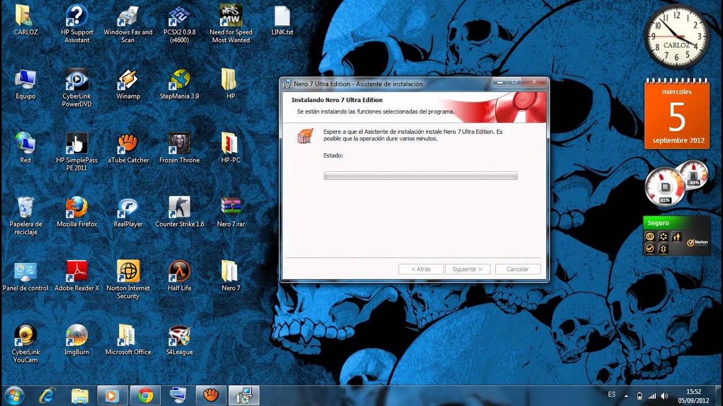
Task: Click the disabled Siguiente button
Action: tap(467, 269)
